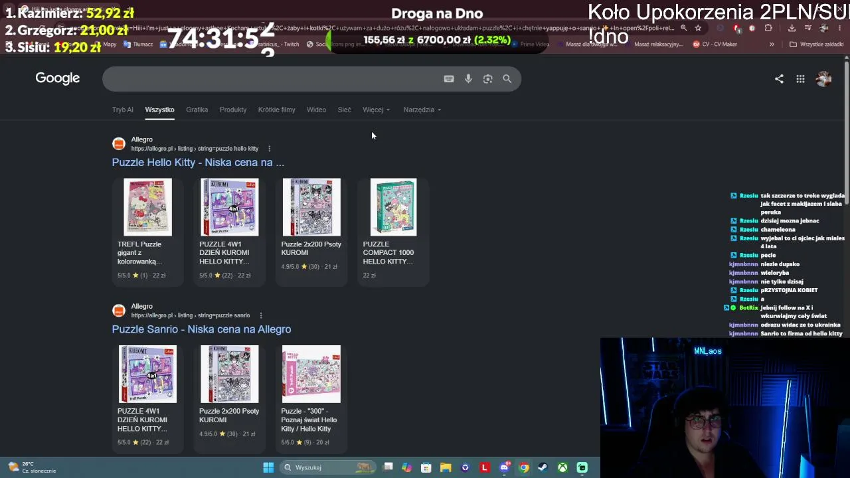This screenshot has width=850, height=478.
Task: Open the Windows Start menu
Action: tap(268, 467)
